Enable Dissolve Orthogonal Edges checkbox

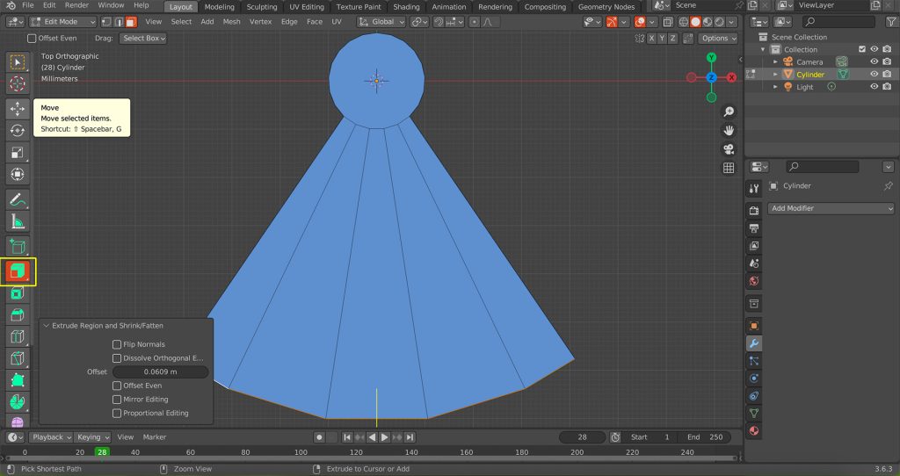pyautogui.click(x=117, y=357)
